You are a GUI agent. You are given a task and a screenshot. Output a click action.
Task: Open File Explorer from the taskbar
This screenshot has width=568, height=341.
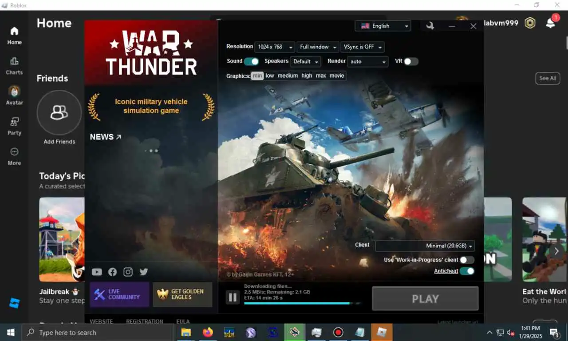pyautogui.click(x=186, y=332)
